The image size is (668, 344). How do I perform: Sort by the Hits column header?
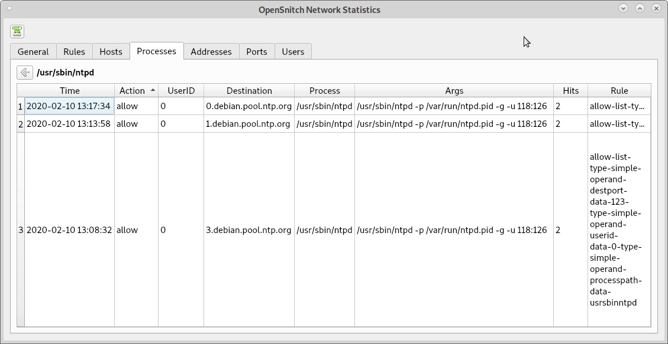[x=571, y=90]
